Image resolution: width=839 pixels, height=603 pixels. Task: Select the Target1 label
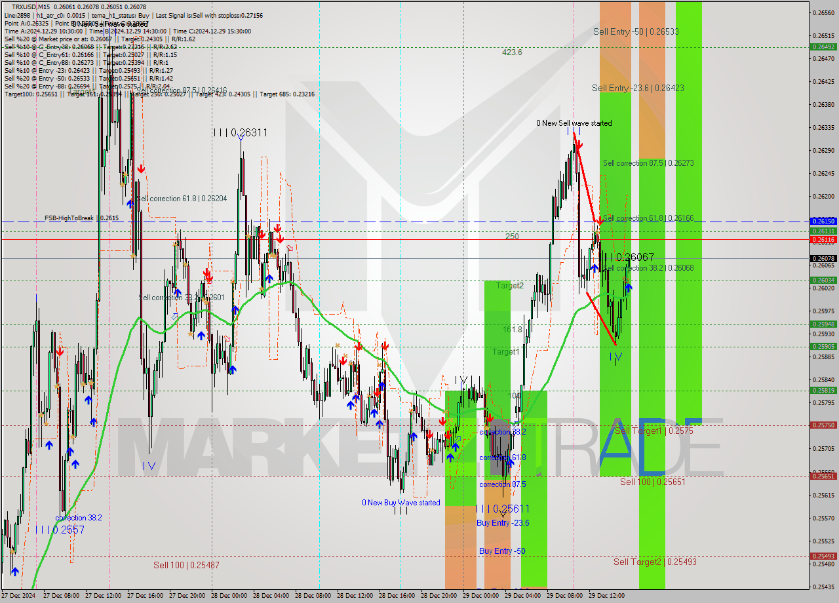[x=506, y=352]
